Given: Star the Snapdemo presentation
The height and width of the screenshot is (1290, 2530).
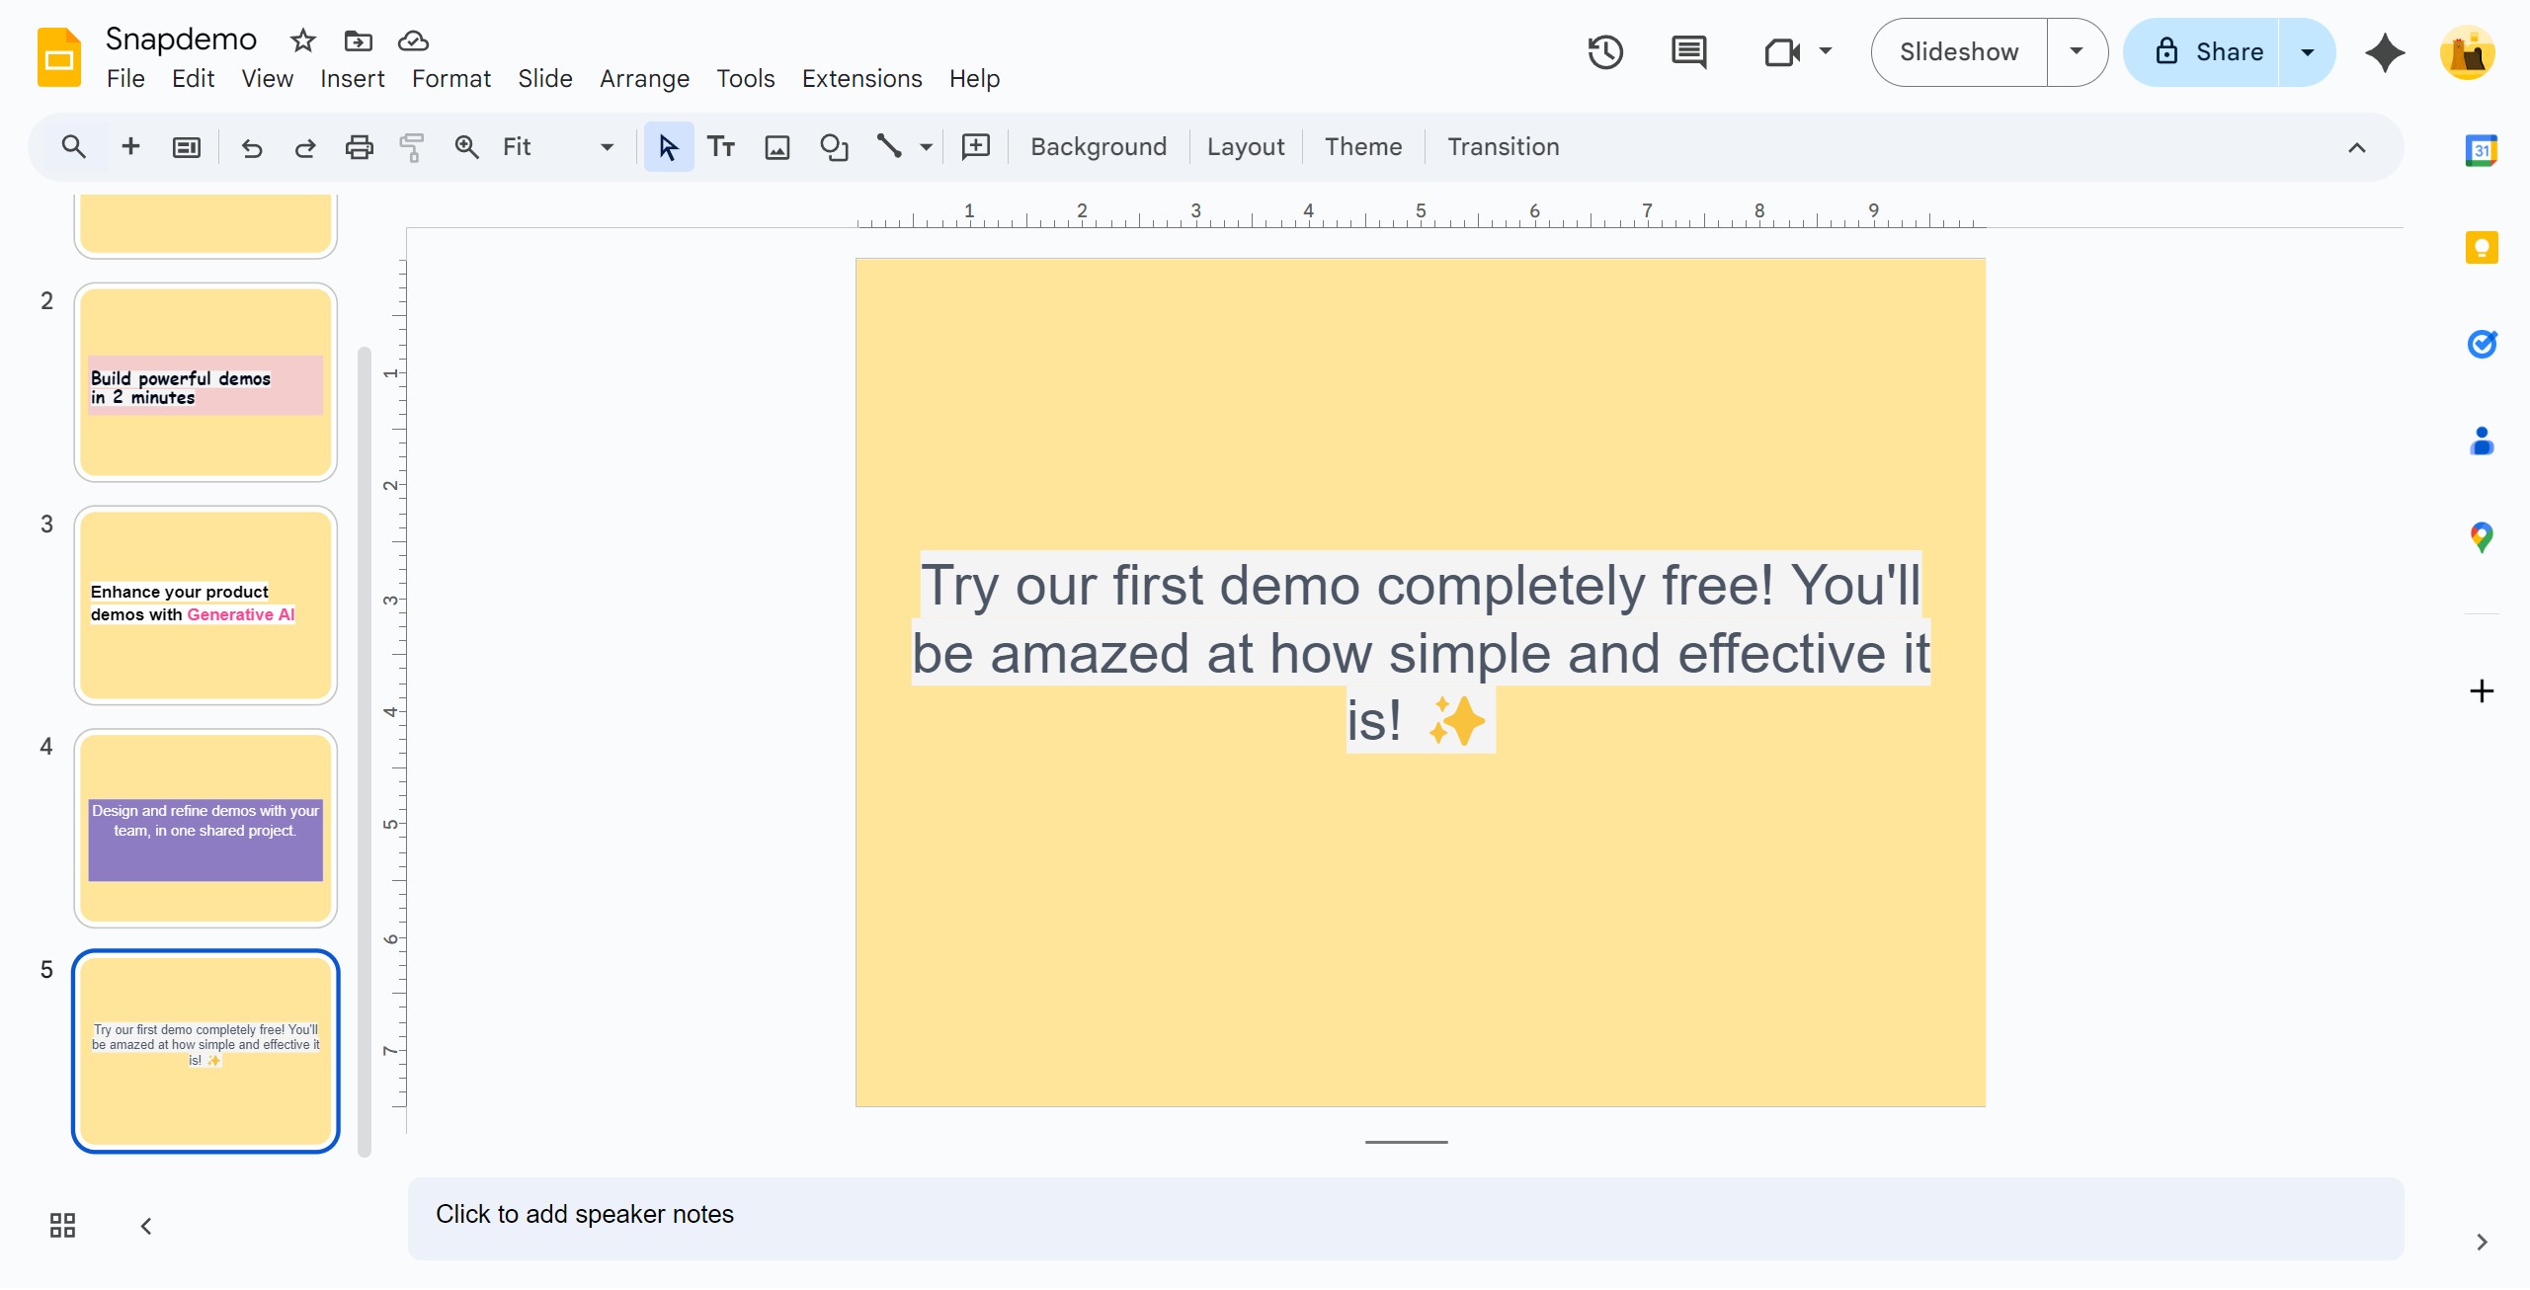Looking at the screenshot, I should pyautogui.click(x=302, y=40).
